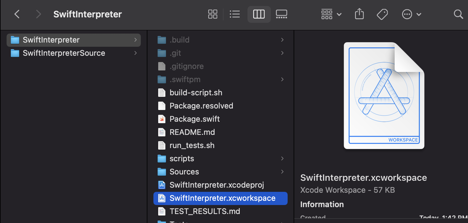Click the dimmed folder icon beside .git

click(162, 53)
